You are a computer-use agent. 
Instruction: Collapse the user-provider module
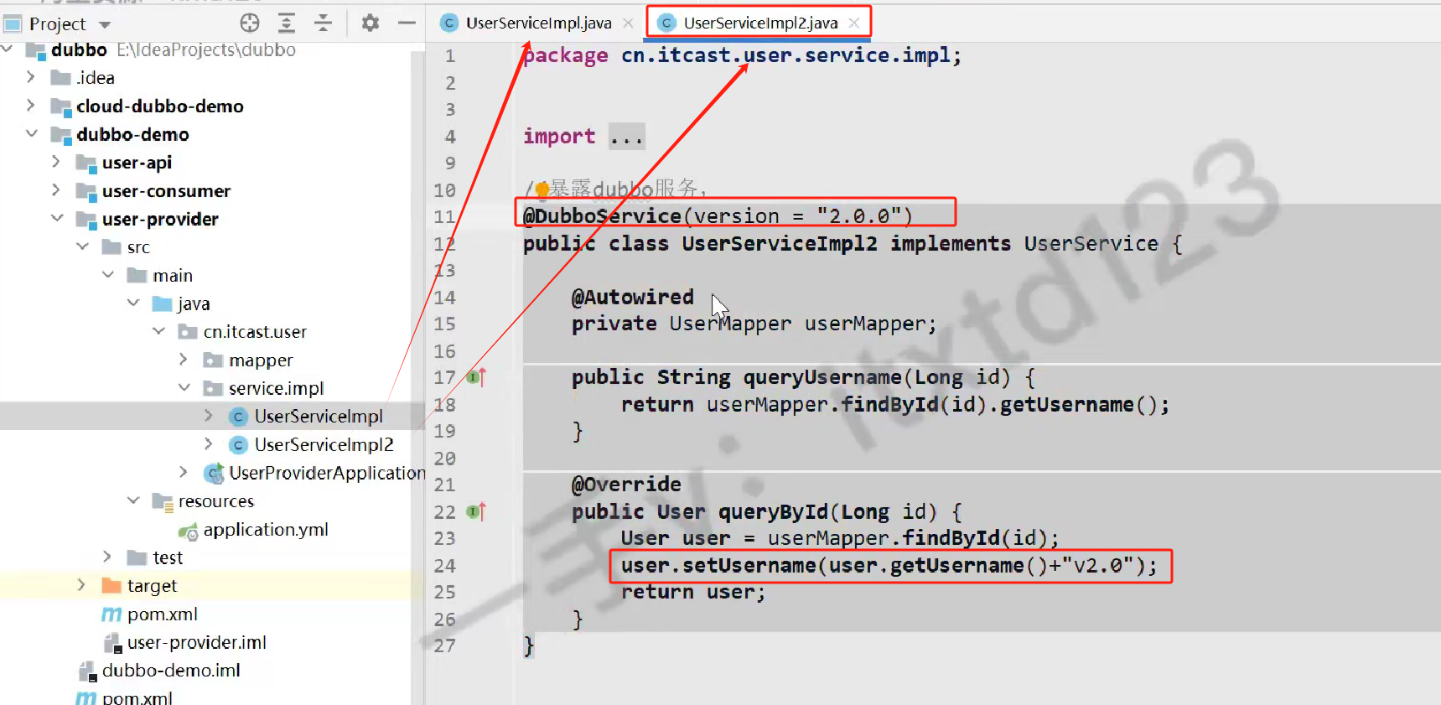point(56,218)
